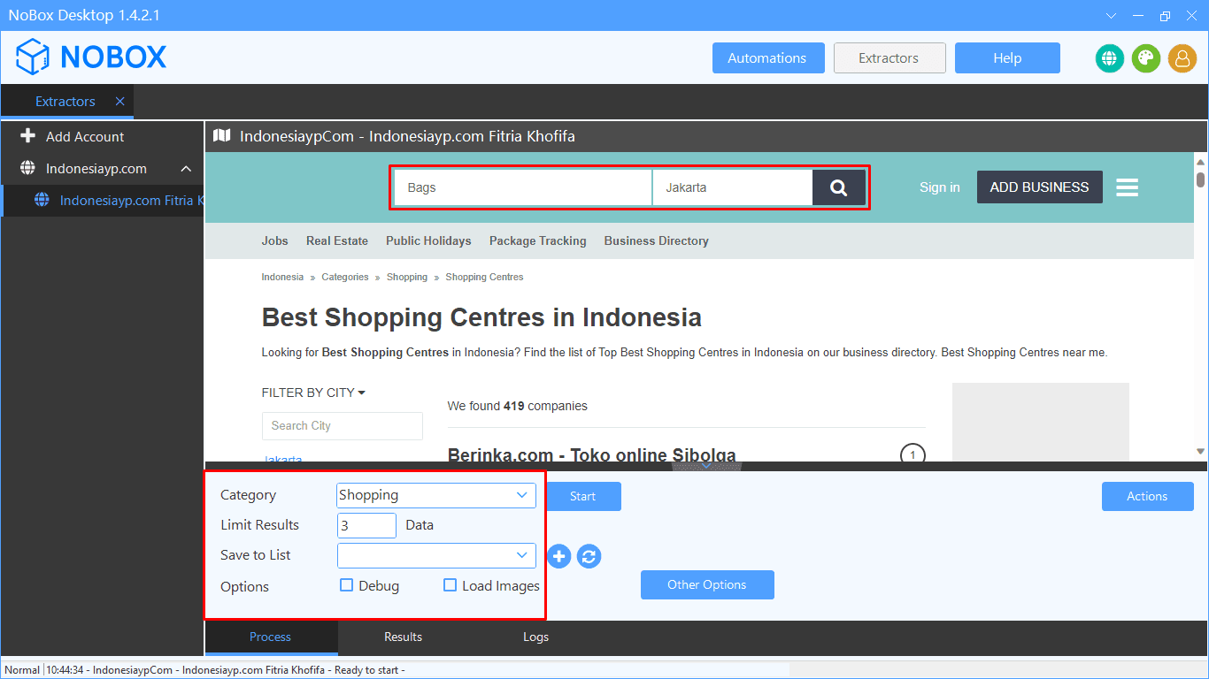Open the language globe icon in top bar
Screen dimensions: 1209x679
pyautogui.click(x=1109, y=58)
